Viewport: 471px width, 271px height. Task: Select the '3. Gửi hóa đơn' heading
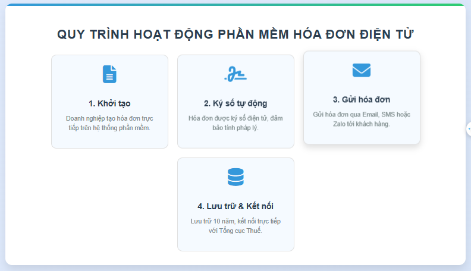(x=362, y=100)
